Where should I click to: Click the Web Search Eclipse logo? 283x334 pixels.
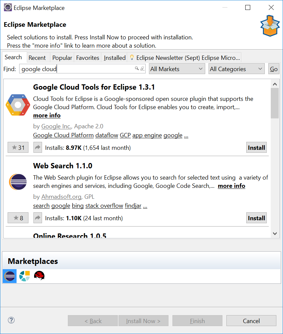click(18, 182)
